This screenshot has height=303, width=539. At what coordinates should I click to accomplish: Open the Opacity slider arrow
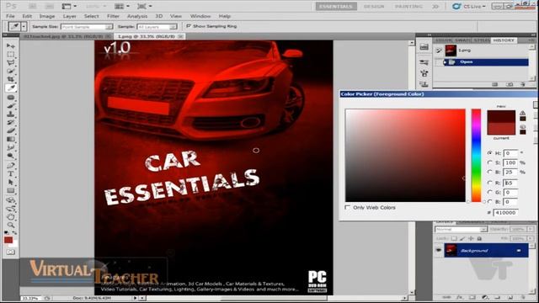(531, 229)
